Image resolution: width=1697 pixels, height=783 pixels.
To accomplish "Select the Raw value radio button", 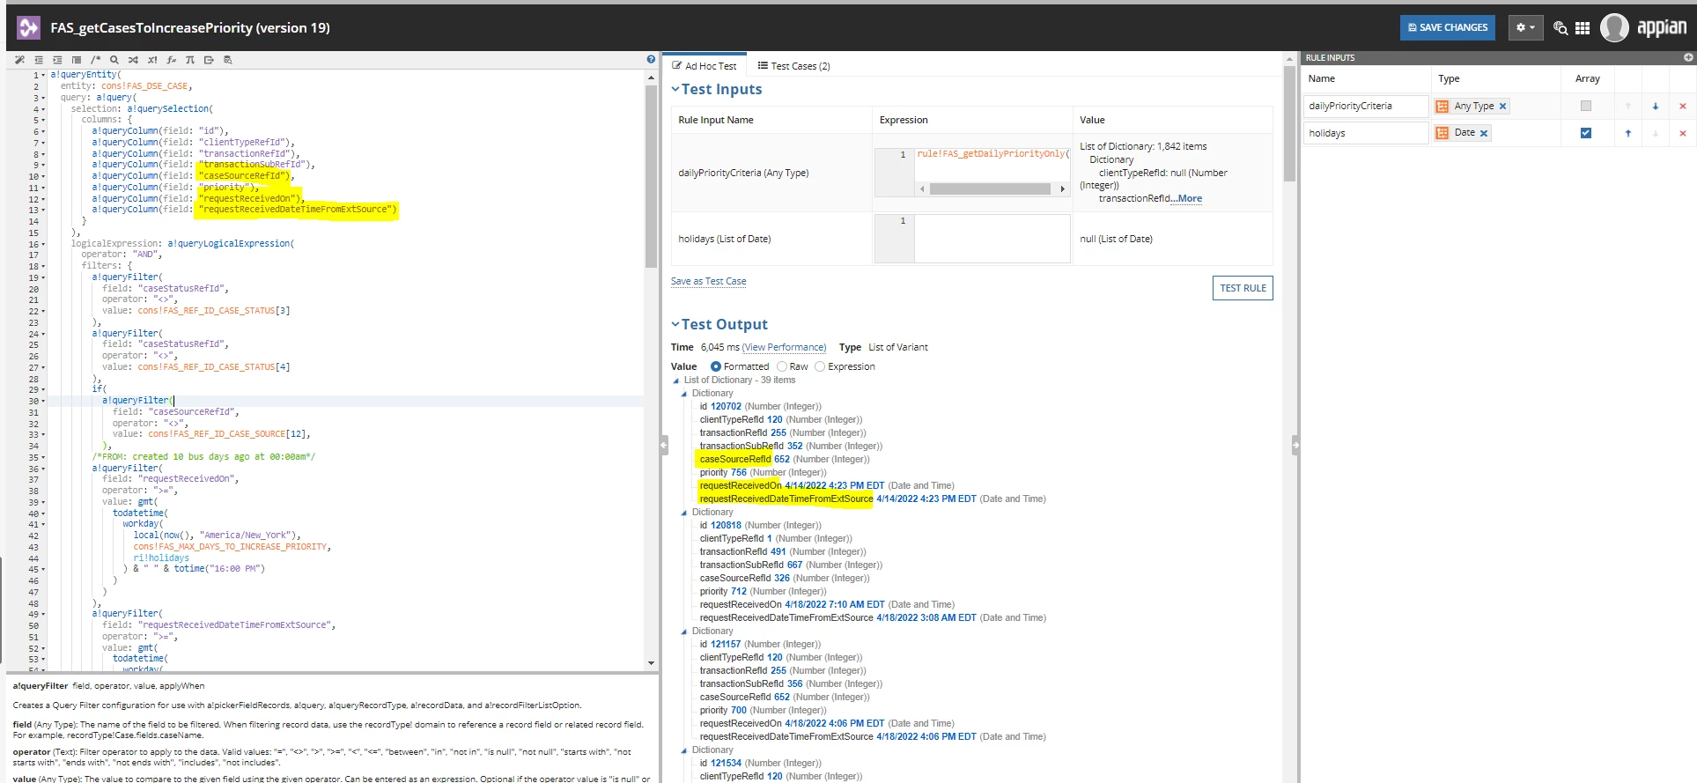I will tap(782, 366).
